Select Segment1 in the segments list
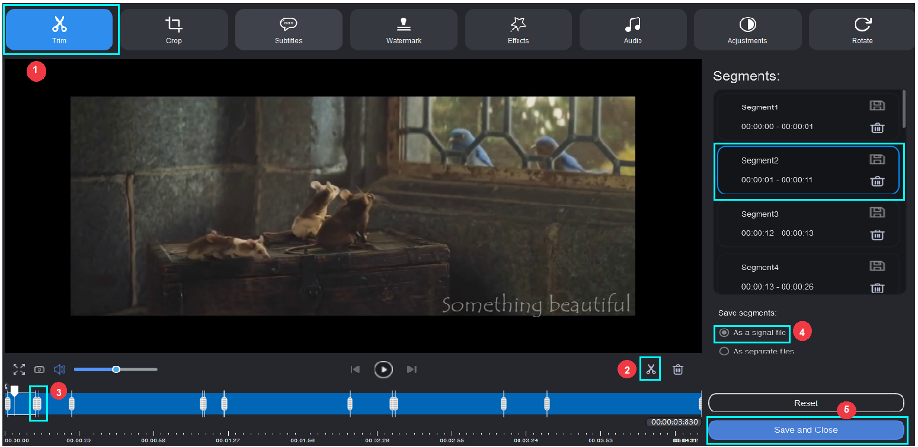This screenshot has width=918, height=447. click(808, 117)
